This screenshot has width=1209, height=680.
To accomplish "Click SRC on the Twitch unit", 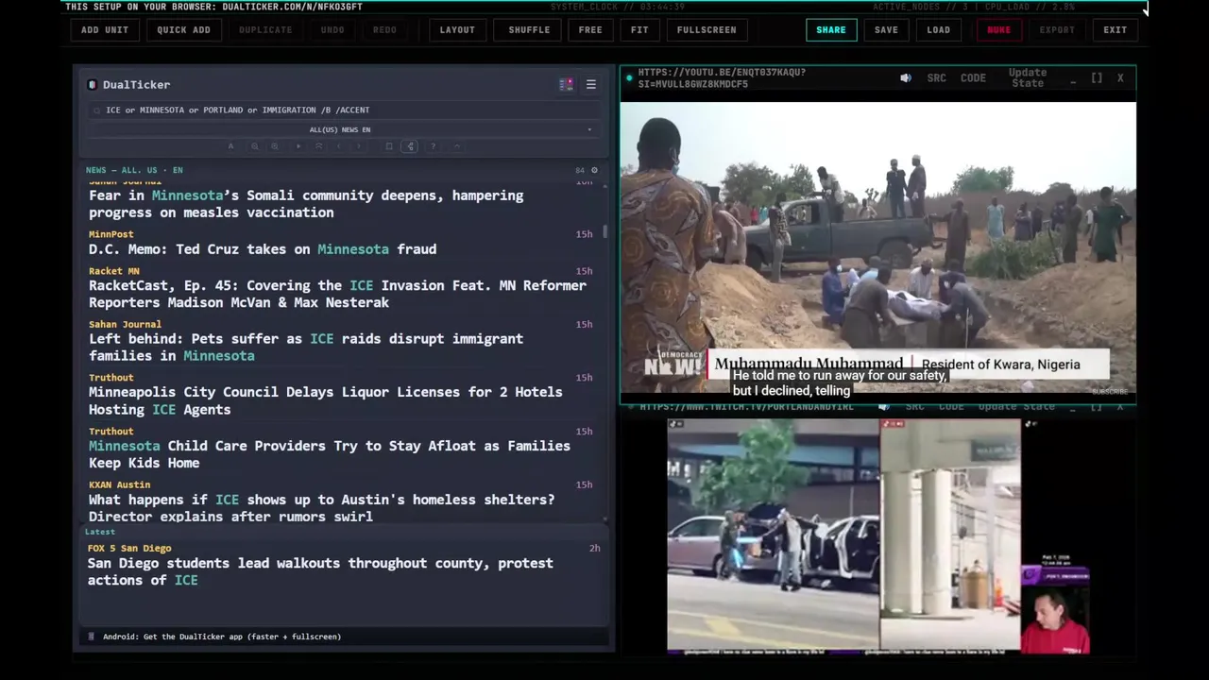I will [914, 407].
